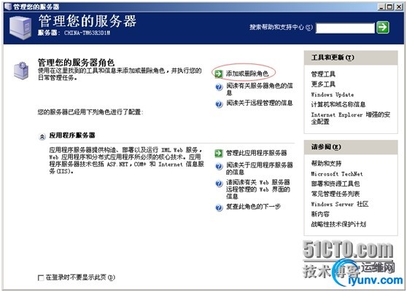This screenshot has width=407, height=292.
Task: Click 搜索帮助和支持中心 (S) label
Action: coord(281,27)
